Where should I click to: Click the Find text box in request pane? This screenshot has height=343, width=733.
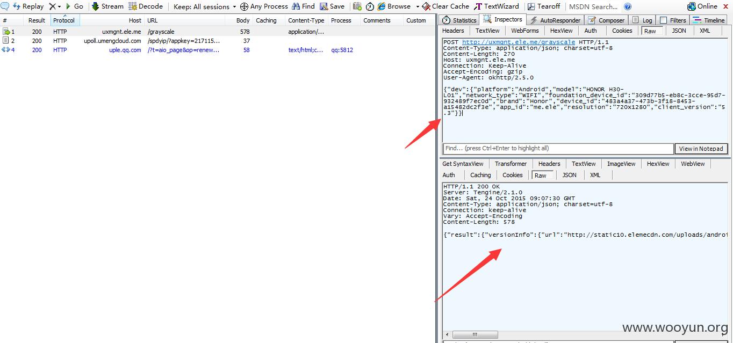(558, 149)
